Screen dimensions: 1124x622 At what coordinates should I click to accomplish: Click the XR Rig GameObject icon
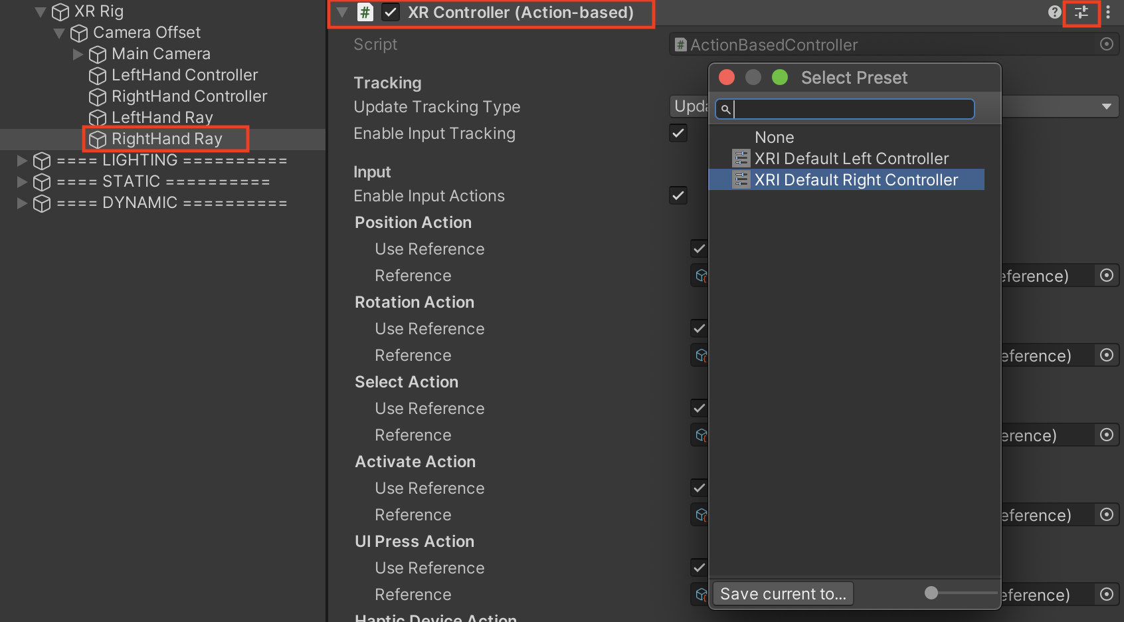[60, 12]
